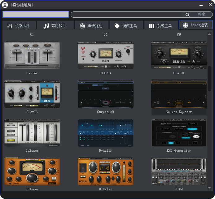The width and height of the screenshot is (215, 199).
Task: Click the Curves Equator name label
Action: (x=179, y=112)
